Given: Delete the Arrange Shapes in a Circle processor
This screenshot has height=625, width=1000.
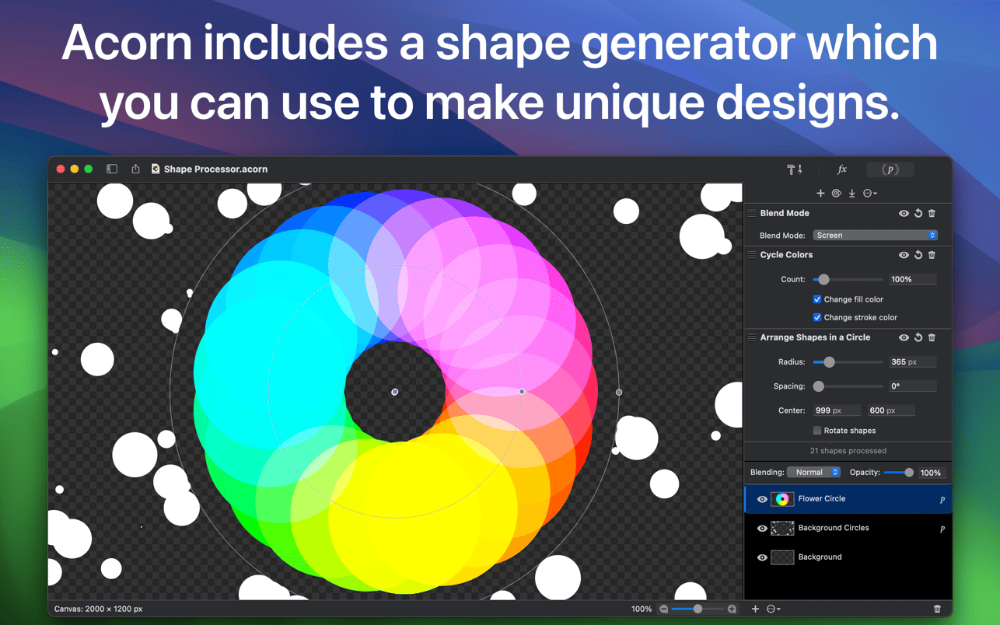Looking at the screenshot, I should click(932, 337).
